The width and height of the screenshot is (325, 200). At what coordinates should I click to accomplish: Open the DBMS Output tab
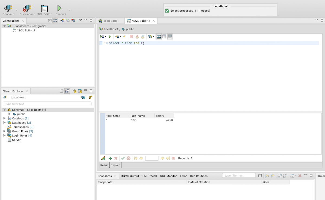click(130, 176)
